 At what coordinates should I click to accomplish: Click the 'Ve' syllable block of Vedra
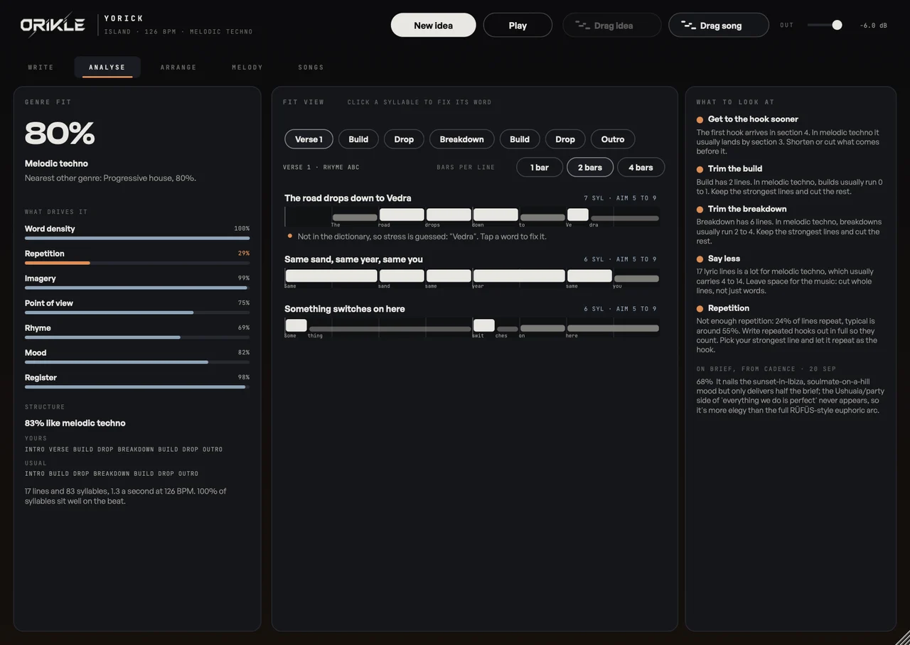click(578, 215)
